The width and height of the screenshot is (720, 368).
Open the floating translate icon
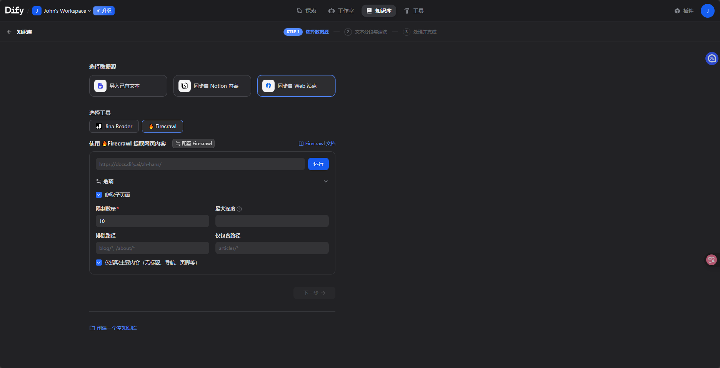click(x=711, y=260)
